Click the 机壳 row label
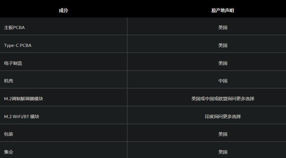Viewport: 286px width, 158px height. (x=9, y=81)
